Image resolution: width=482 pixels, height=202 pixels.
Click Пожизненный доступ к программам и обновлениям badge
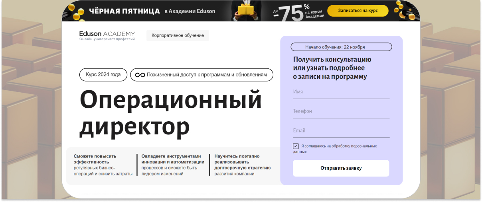point(202,75)
